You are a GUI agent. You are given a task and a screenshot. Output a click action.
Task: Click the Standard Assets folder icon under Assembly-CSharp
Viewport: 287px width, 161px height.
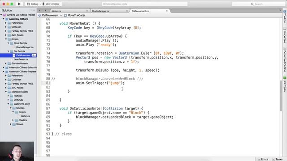click(x=9, y=64)
